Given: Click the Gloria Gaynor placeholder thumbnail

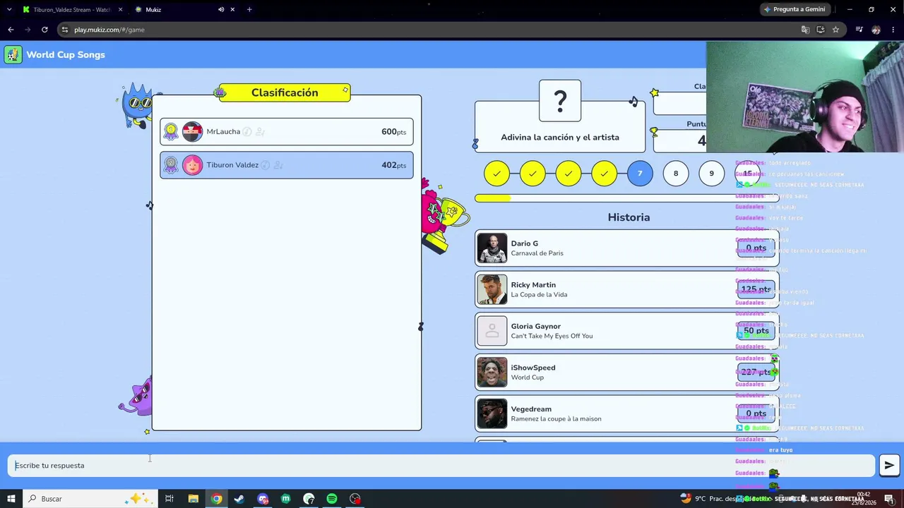Looking at the screenshot, I should [x=492, y=331].
